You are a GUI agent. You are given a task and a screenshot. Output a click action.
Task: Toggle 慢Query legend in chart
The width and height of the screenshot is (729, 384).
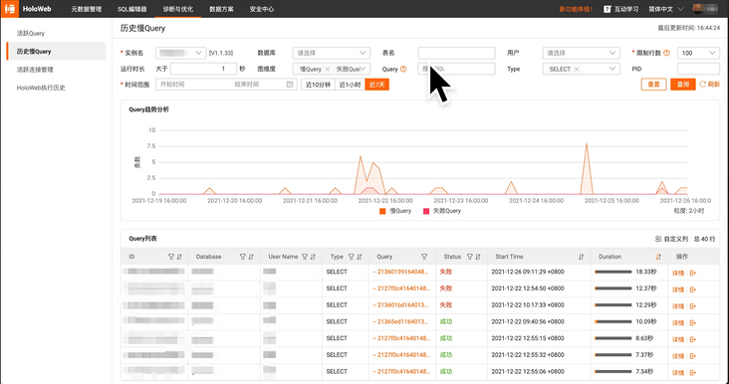pyautogui.click(x=395, y=211)
